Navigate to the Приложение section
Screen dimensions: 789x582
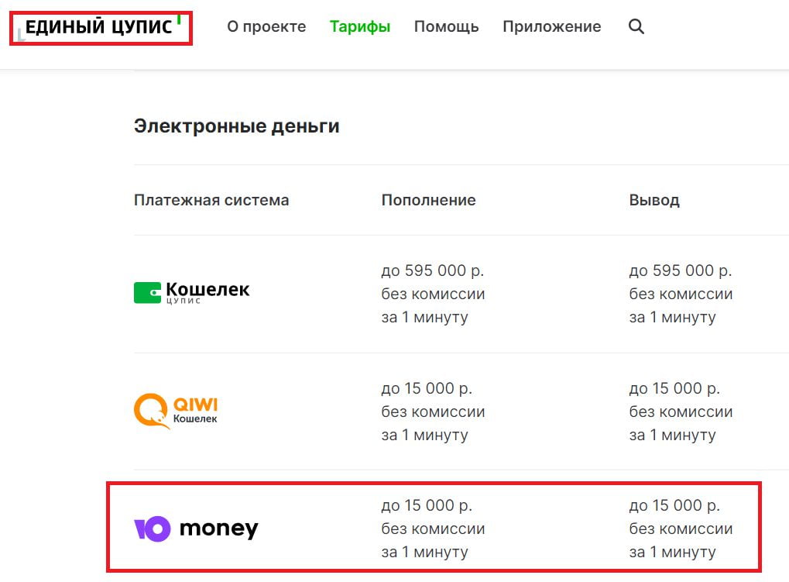coord(551,26)
